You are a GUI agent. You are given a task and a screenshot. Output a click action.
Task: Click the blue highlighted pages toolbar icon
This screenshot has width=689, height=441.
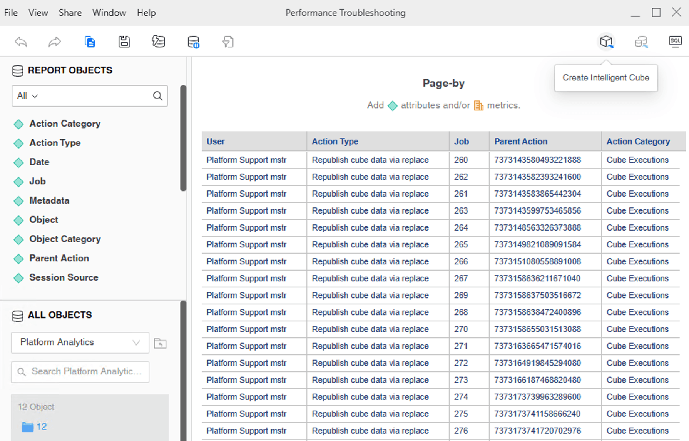90,42
